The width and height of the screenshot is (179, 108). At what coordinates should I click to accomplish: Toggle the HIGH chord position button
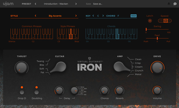click(x=133, y=16)
